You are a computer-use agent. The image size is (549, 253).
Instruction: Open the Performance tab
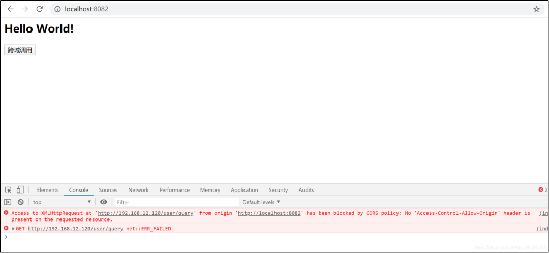click(x=174, y=190)
